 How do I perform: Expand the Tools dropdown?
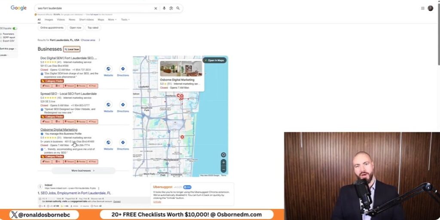[x=125, y=20]
